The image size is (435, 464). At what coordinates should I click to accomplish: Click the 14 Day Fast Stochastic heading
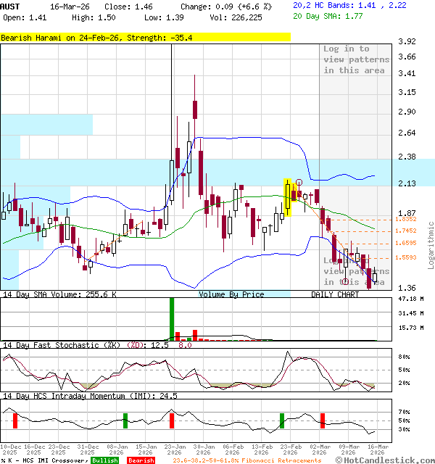pos(64,345)
